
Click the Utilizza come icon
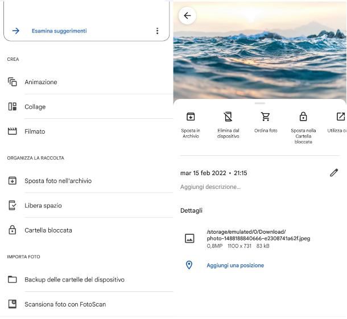(x=340, y=117)
